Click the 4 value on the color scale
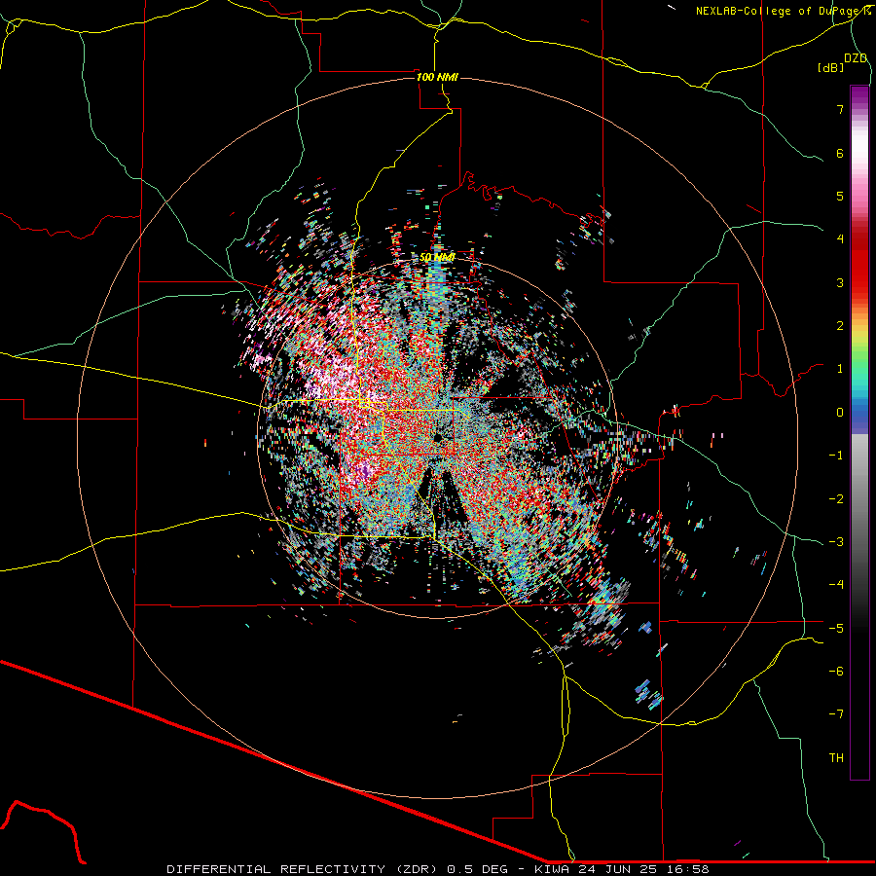Image resolution: width=876 pixels, height=876 pixels. [x=840, y=239]
